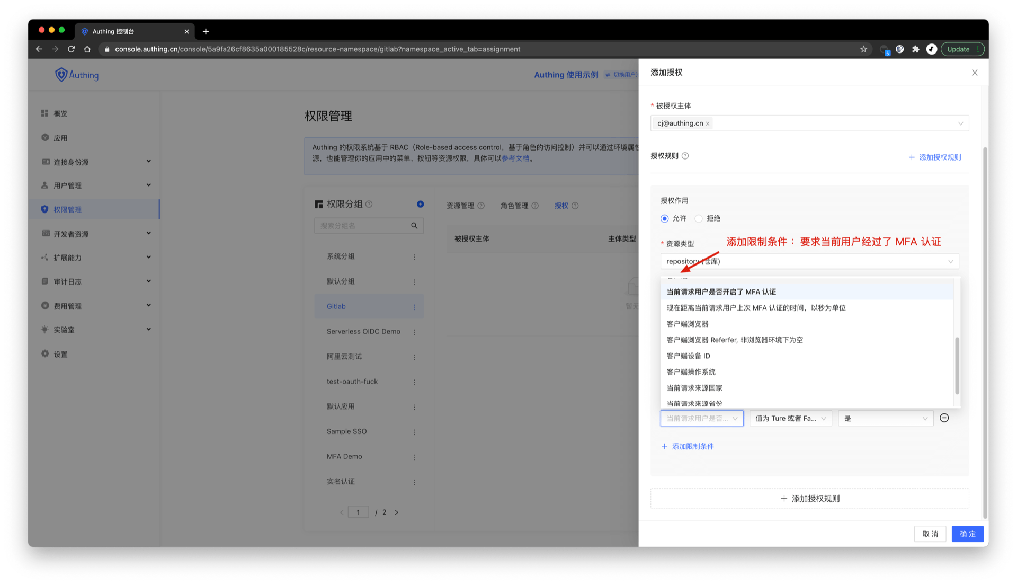Click the three-dot menu beside Gitlab group
Viewport: 1017px width, 584px height.
click(x=414, y=307)
